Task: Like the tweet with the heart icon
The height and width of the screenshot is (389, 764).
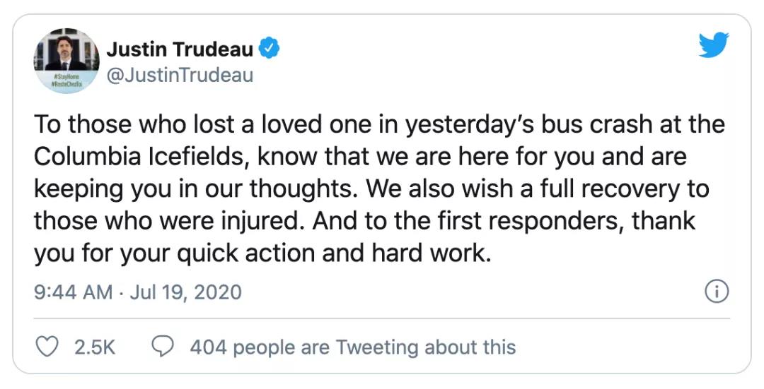Action: 47,347
